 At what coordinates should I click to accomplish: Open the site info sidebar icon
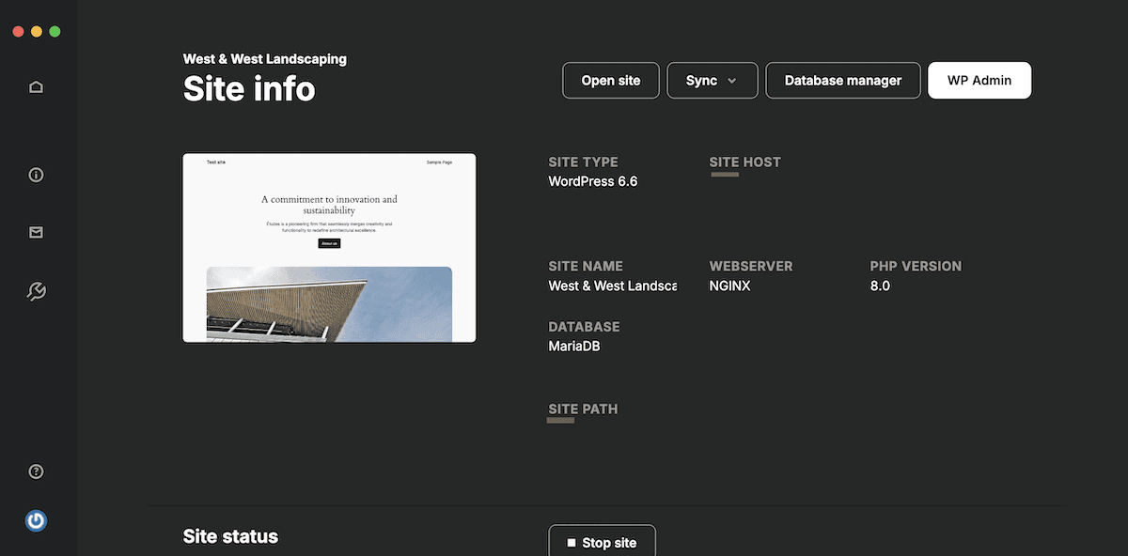click(x=36, y=175)
